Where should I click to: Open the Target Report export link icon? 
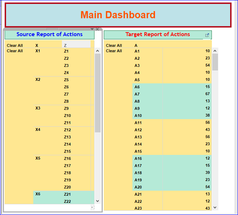point(207,35)
